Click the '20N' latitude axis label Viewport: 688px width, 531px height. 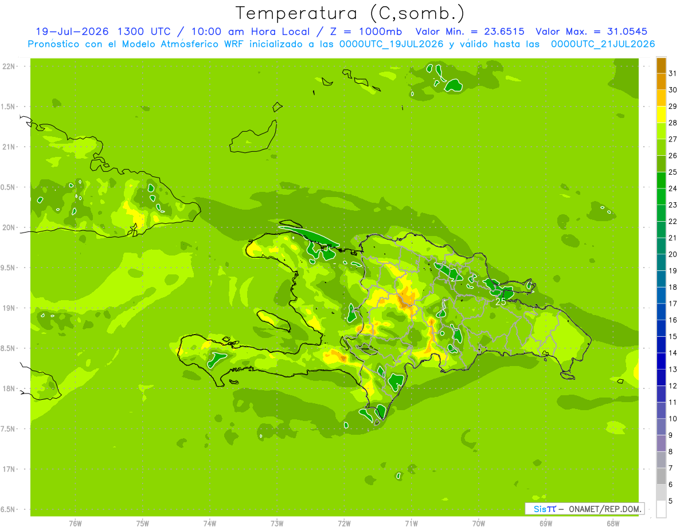pos(9,227)
